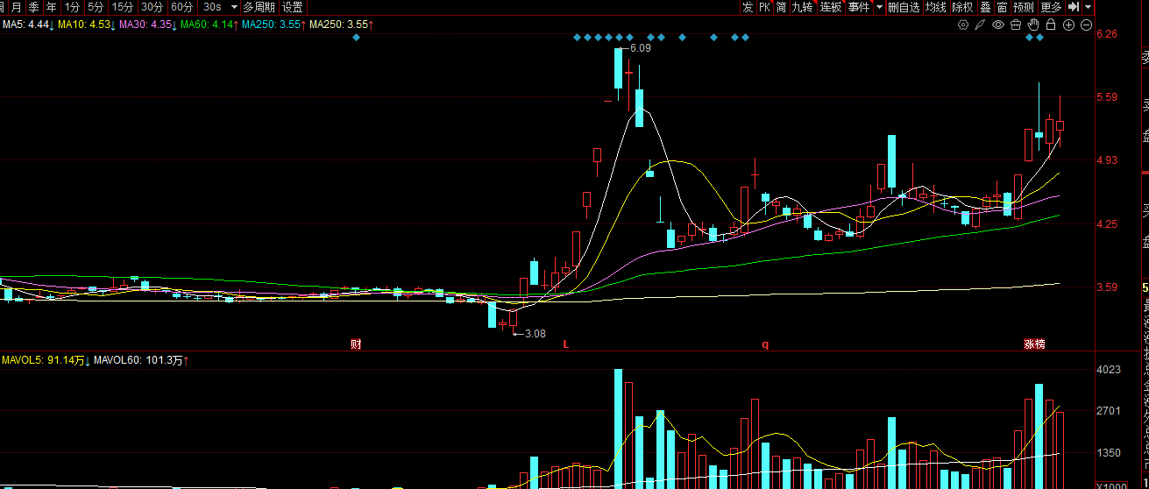Image resolution: width=1149 pixels, height=489 pixels.
Task: Click the 3.08 low price label
Action: pyautogui.click(x=535, y=334)
